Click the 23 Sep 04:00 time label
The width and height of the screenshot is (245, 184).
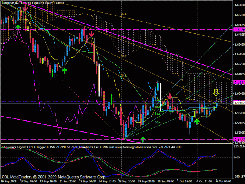click(87, 182)
